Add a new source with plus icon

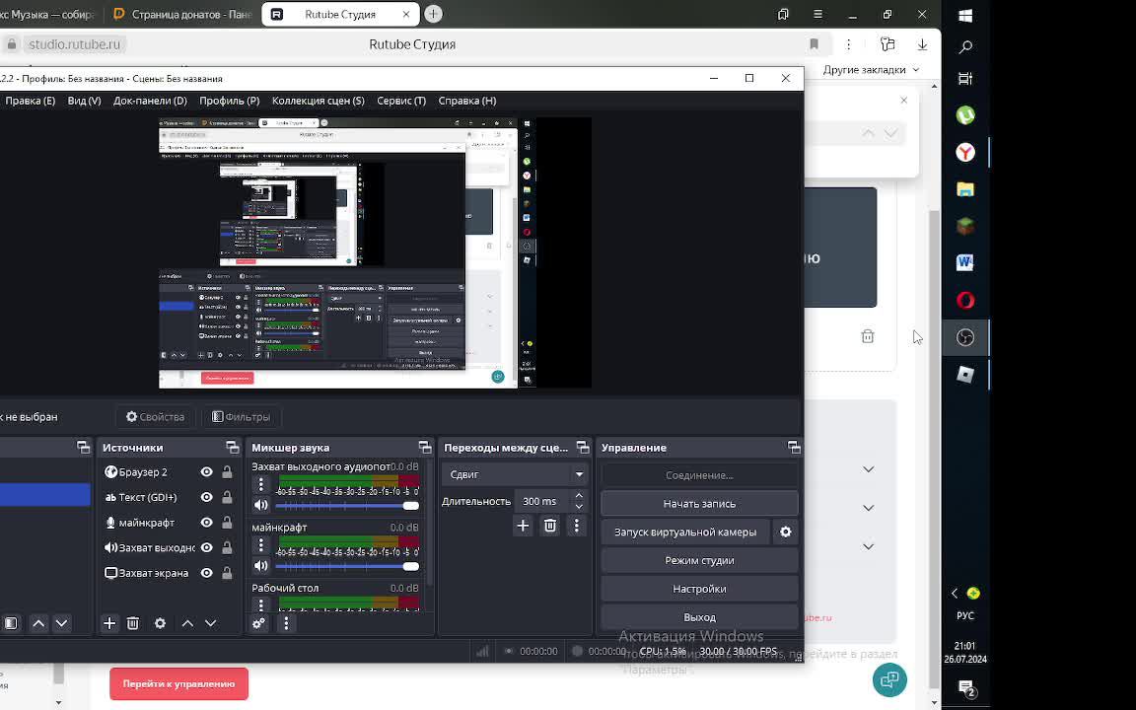(x=109, y=623)
